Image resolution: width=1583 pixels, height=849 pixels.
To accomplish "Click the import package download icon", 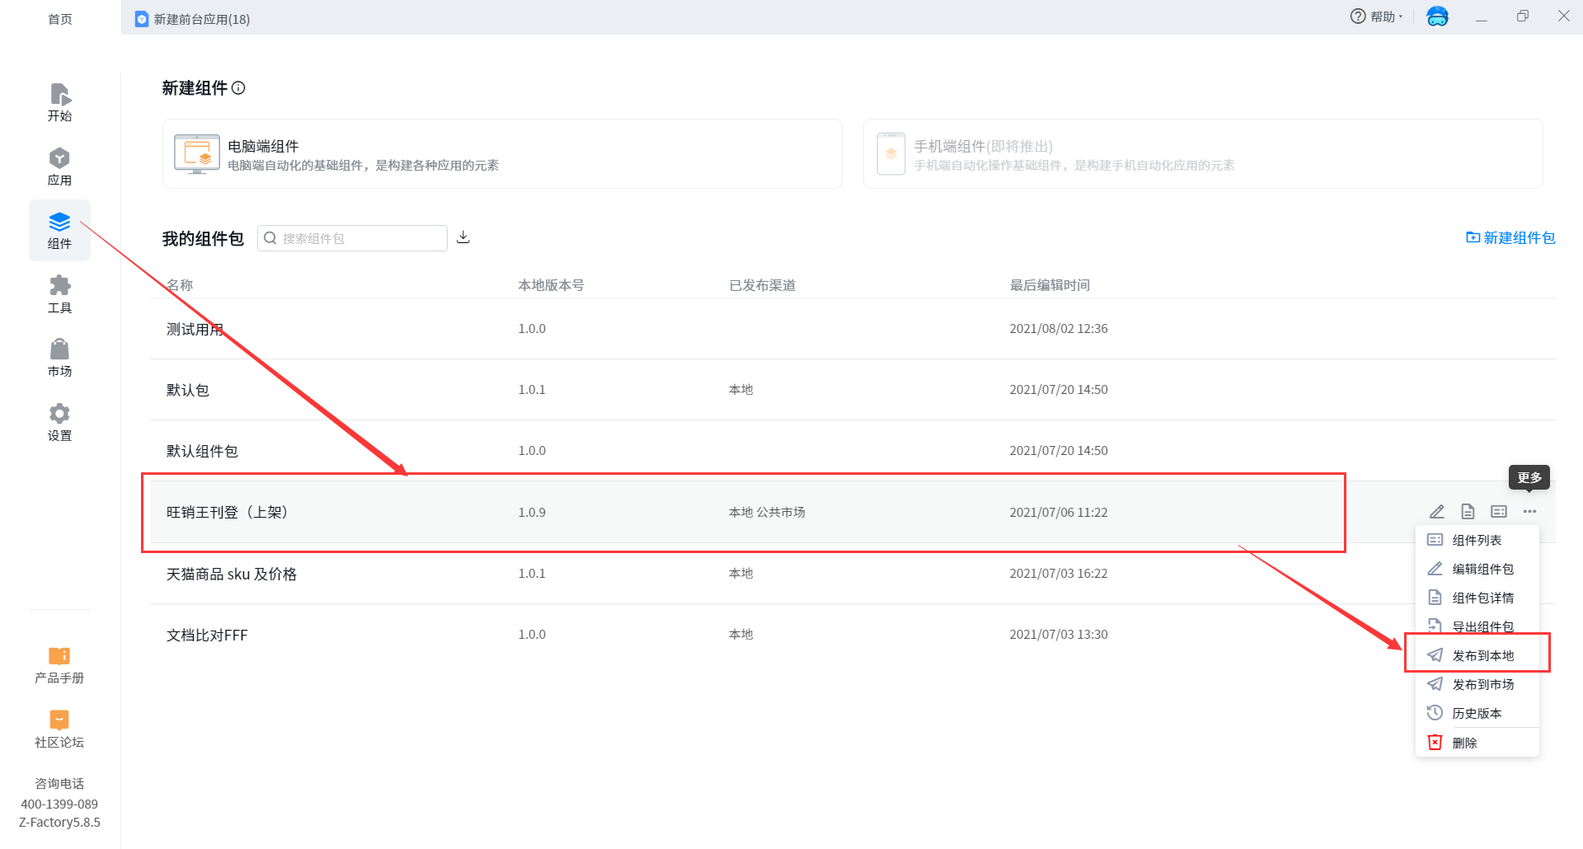I will [x=463, y=237].
